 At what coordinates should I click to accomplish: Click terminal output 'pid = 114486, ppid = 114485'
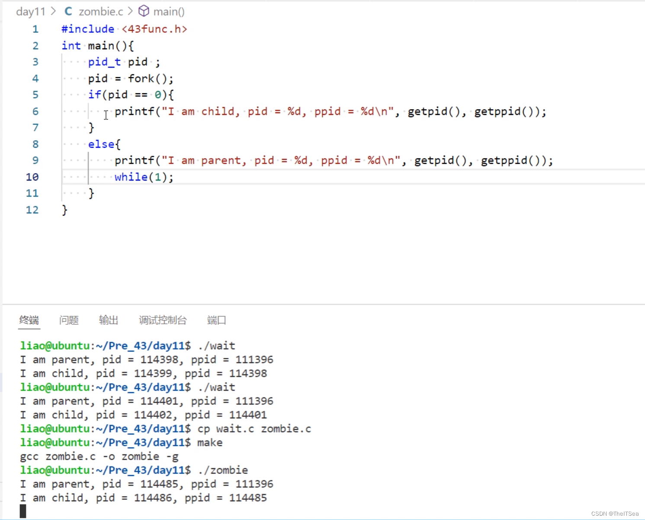(x=182, y=498)
